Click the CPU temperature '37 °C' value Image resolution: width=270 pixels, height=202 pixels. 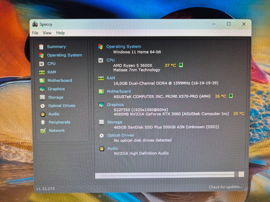point(170,65)
